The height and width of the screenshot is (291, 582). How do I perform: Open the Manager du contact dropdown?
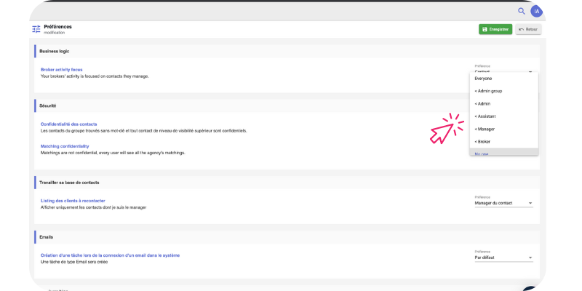(503, 203)
